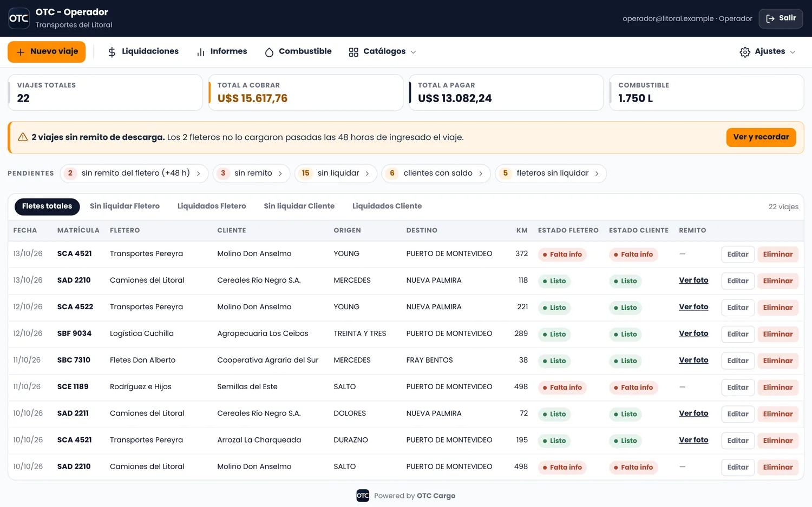812x507 pixels.
Task: Open the Informes menu item
Action: tap(222, 52)
